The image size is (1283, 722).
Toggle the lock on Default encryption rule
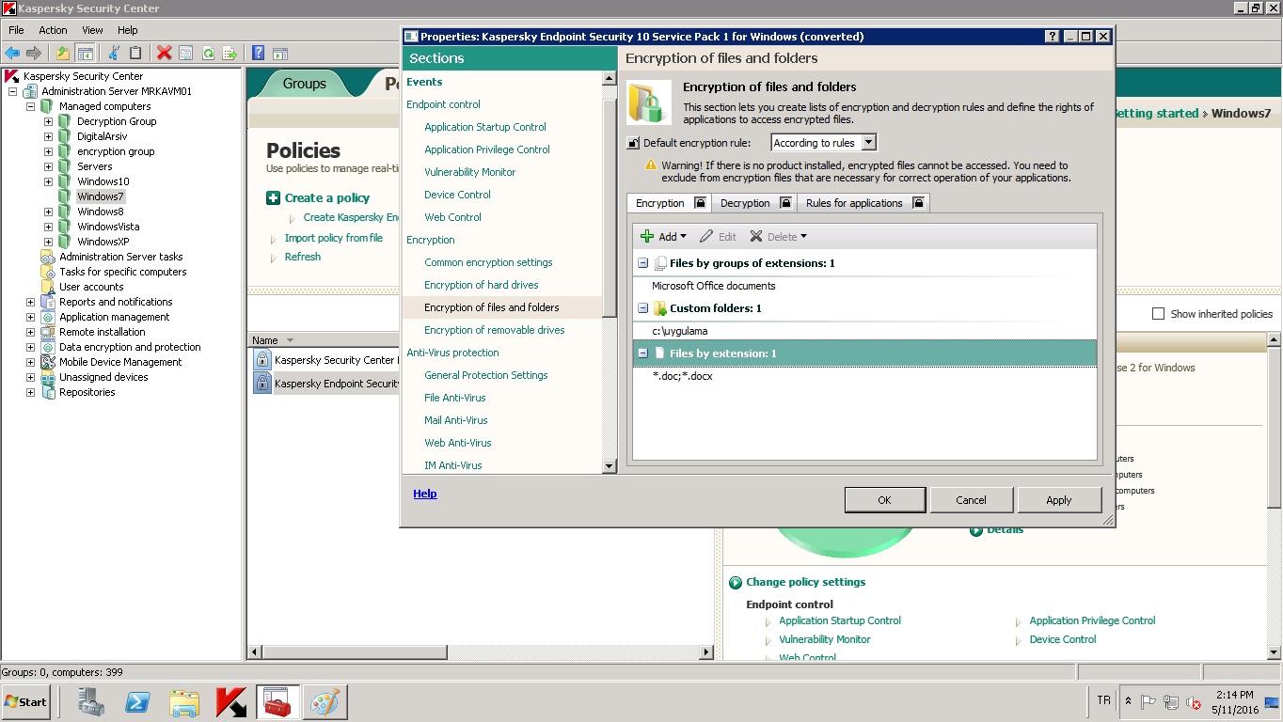click(633, 144)
